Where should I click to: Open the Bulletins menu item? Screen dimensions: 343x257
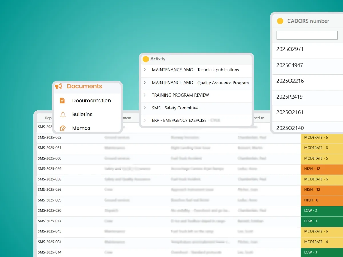point(82,114)
